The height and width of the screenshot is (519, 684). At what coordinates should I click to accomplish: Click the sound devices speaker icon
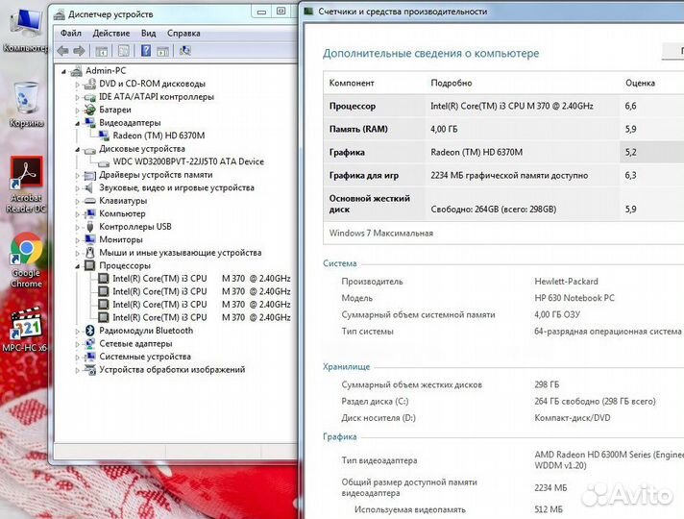click(x=89, y=187)
